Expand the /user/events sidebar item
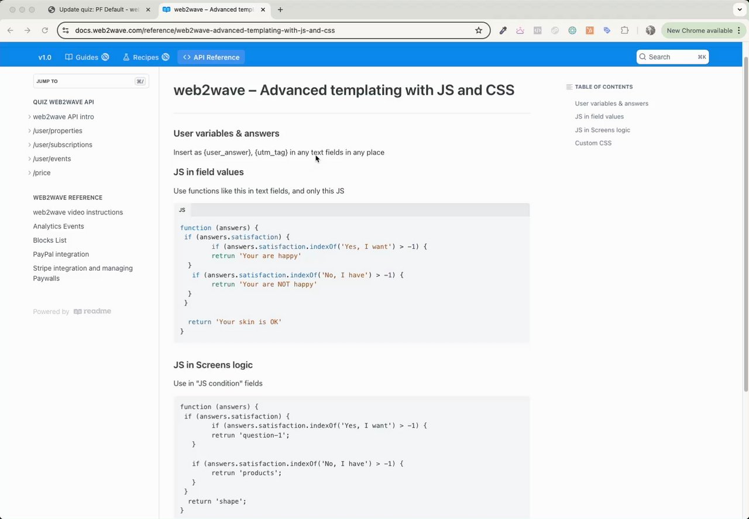The width and height of the screenshot is (749, 519). (x=30, y=159)
